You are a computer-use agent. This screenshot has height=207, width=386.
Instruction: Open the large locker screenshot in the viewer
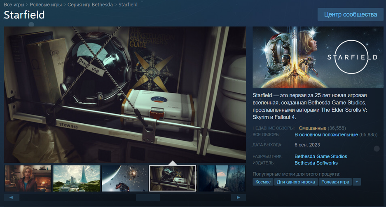pos(125,94)
